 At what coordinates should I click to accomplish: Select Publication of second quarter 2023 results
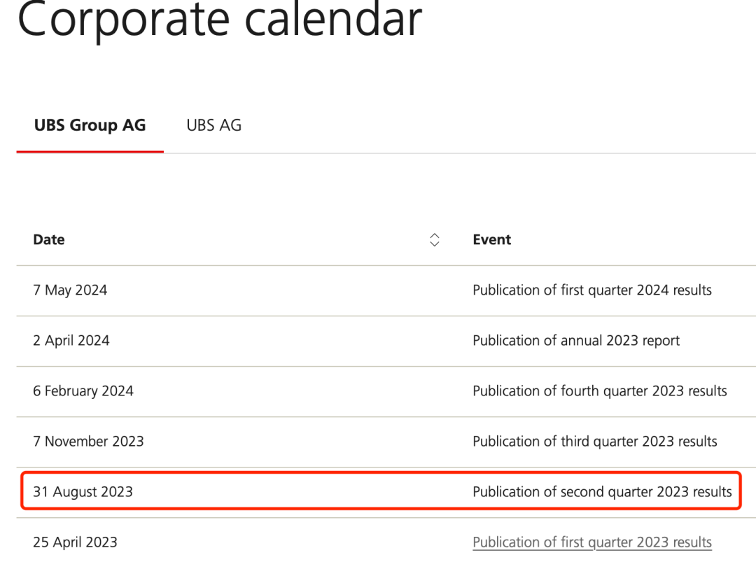pos(602,491)
